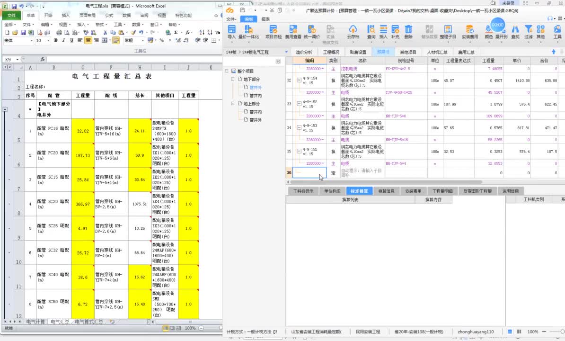Click the 费用汇总 tab button
The image size is (565, 341).
click(466, 52)
